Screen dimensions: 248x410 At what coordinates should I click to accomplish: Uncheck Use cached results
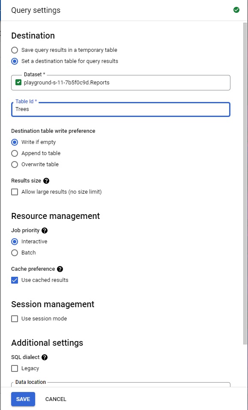(x=15, y=280)
